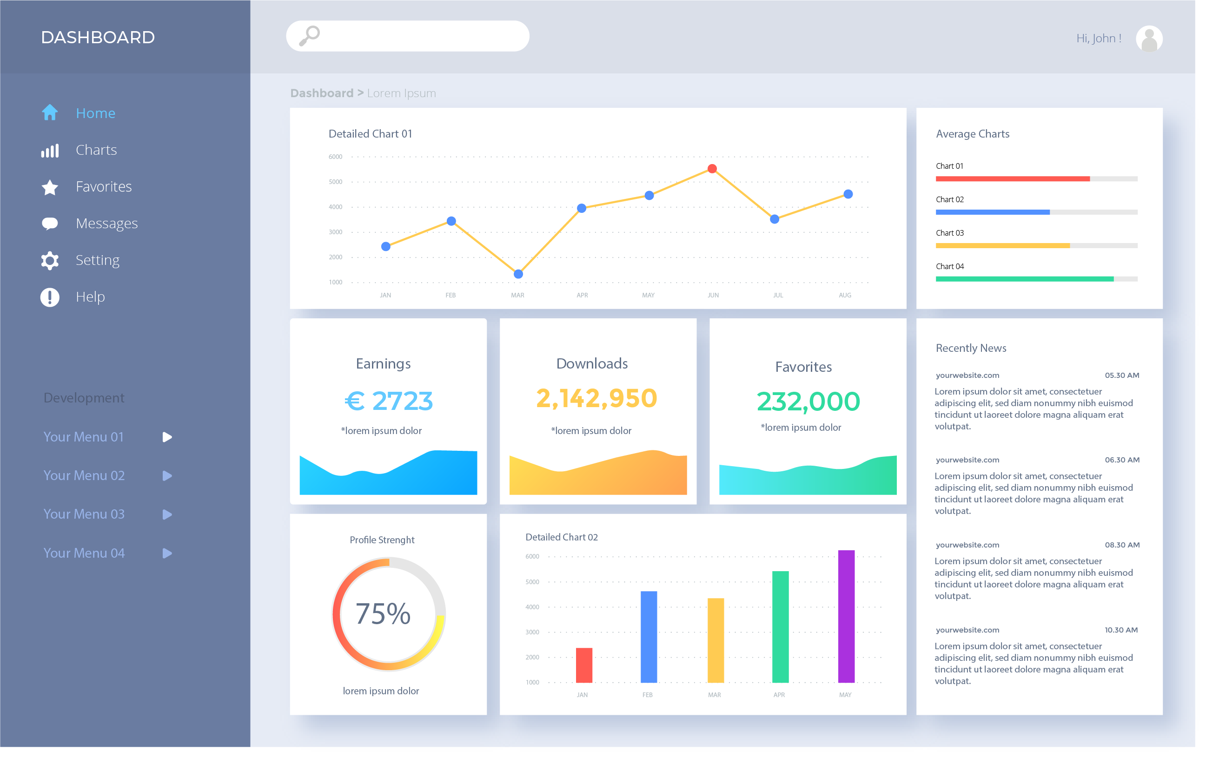Viewport: 1206px width, 758px height.
Task: Click the Dashboard breadcrumb link
Action: 322,92
